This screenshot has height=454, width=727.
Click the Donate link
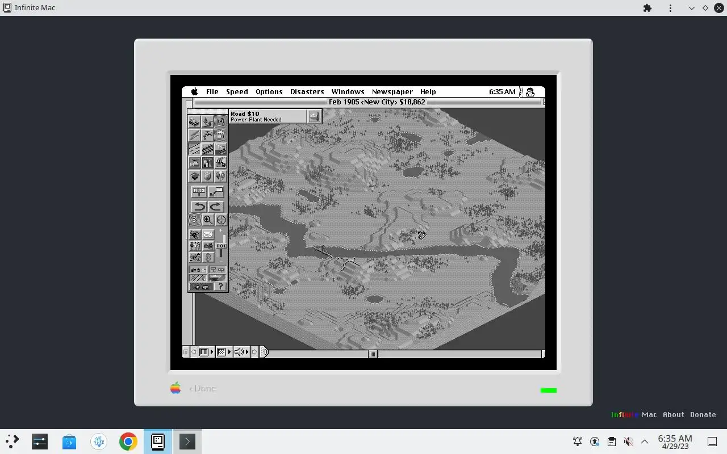point(703,414)
